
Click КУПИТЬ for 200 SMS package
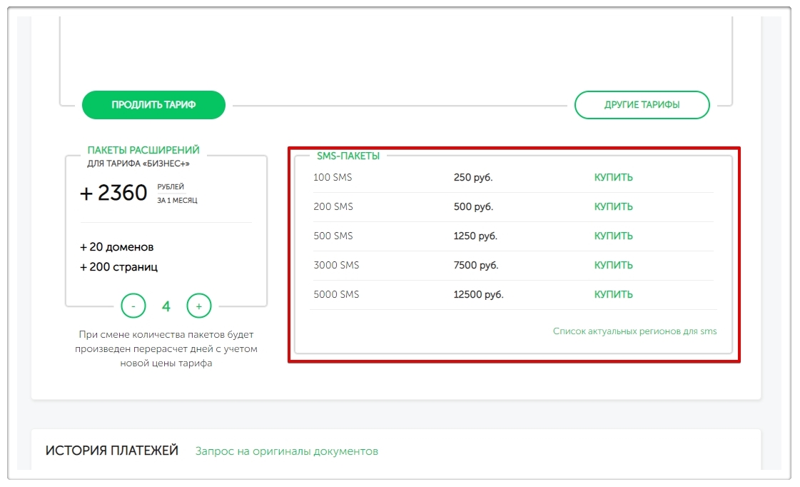pos(613,207)
